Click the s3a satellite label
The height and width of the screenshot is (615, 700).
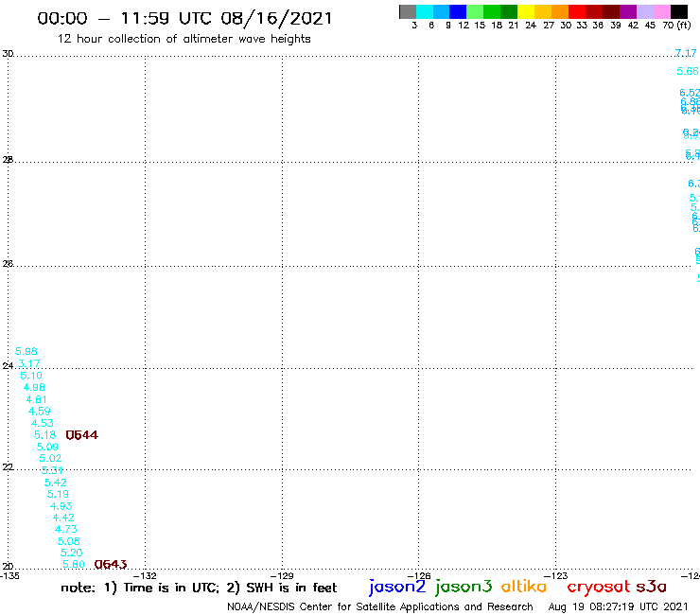pyautogui.click(x=652, y=587)
